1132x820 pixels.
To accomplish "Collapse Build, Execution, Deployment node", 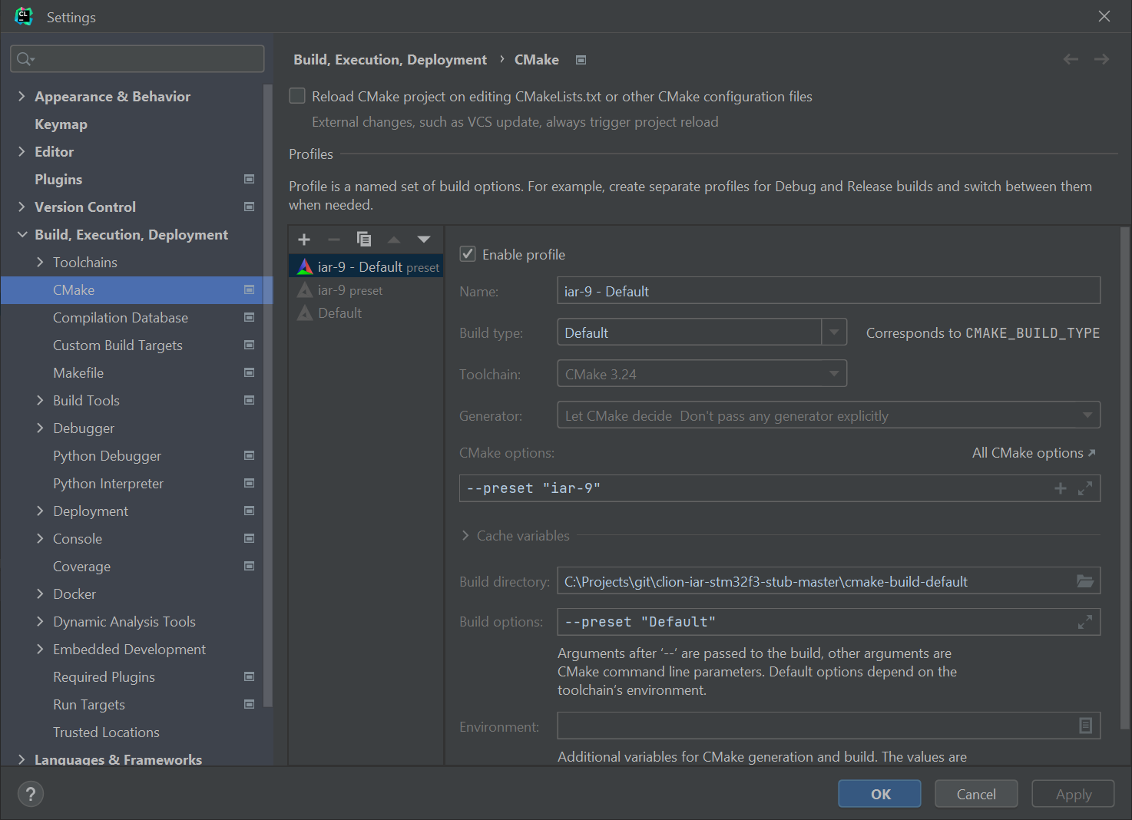I will click(x=22, y=234).
